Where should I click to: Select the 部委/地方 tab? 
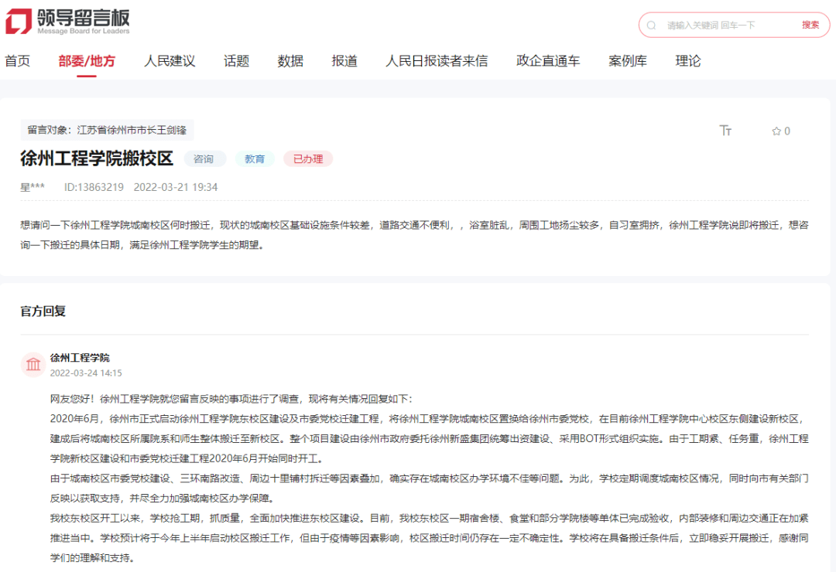click(x=87, y=61)
